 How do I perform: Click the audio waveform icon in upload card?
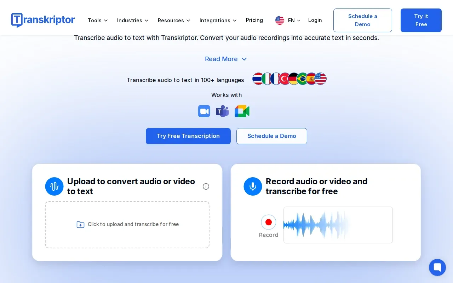(54, 186)
